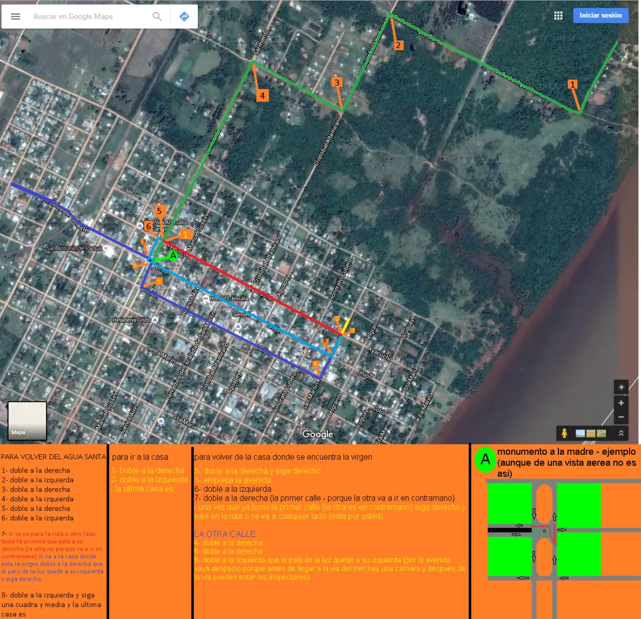Screen dimensions: 641x619
Task: Select the yellow Street View pegman
Action: [564, 433]
